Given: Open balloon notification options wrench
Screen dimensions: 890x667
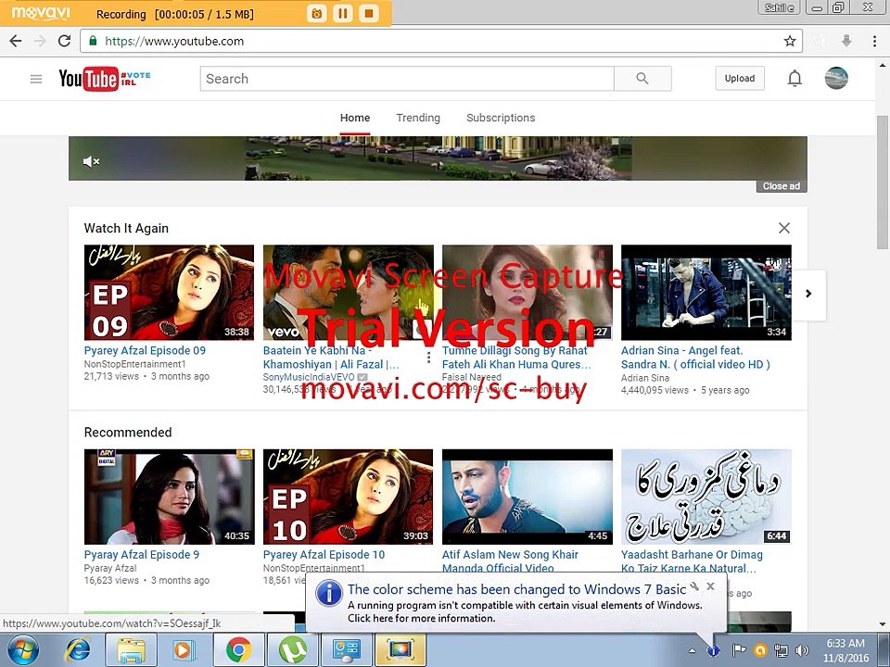Looking at the screenshot, I should [694, 586].
